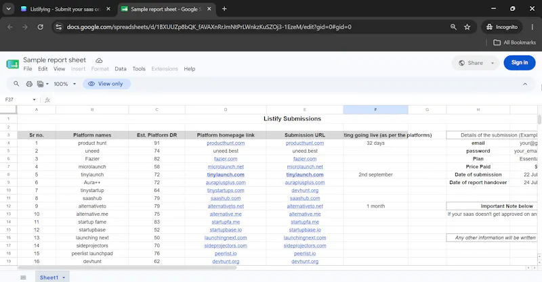The height and width of the screenshot is (282, 542).
Task: Open the Name box dropdown arrow
Action: click(x=35, y=100)
